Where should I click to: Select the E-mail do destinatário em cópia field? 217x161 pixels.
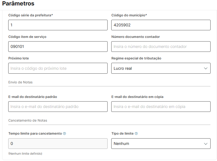click(161, 107)
